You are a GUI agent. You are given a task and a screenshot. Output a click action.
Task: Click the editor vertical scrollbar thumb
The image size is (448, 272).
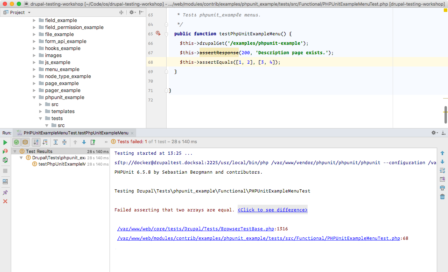coord(446,115)
